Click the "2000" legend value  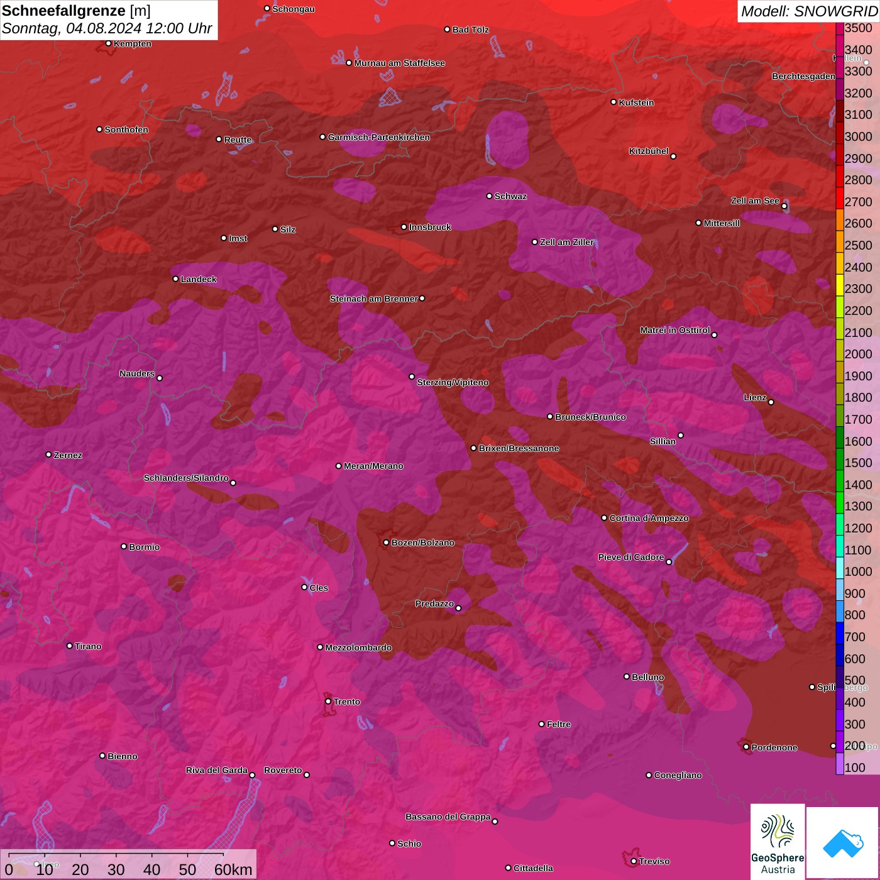click(859, 354)
